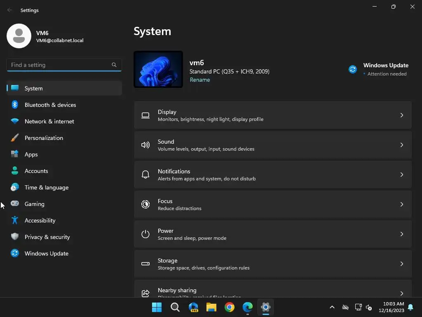
Task: Expand the Focus settings chevron
Action: click(401, 204)
